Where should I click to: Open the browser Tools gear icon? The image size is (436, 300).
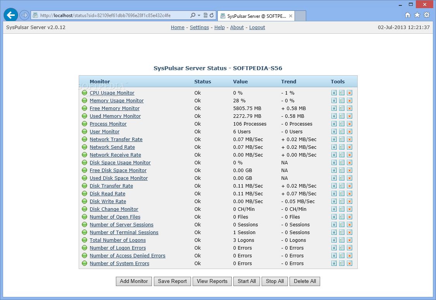click(427, 15)
